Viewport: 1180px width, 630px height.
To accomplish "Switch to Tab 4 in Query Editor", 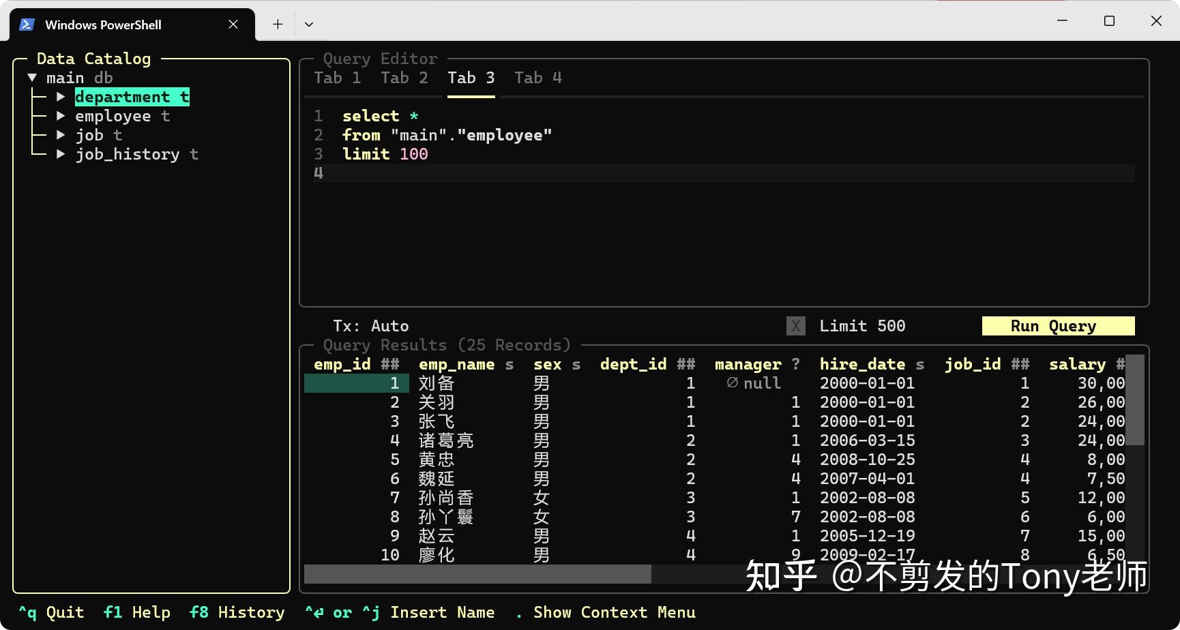I will pyautogui.click(x=537, y=78).
